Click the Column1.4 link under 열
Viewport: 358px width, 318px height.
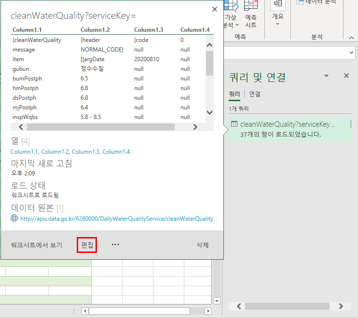click(116, 152)
